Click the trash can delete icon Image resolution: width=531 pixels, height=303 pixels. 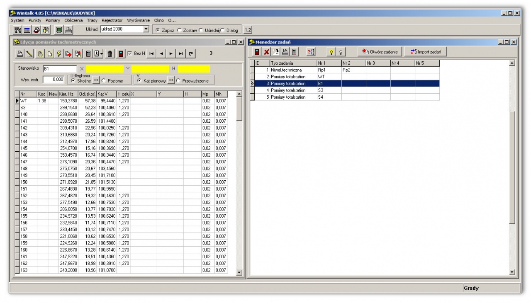[x=110, y=53]
